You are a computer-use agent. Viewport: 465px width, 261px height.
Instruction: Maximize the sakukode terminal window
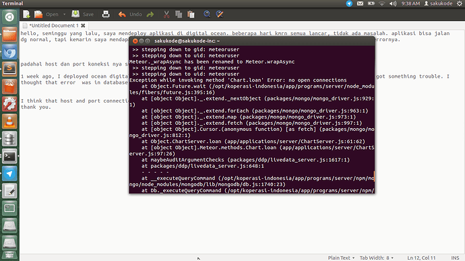tap(148, 41)
